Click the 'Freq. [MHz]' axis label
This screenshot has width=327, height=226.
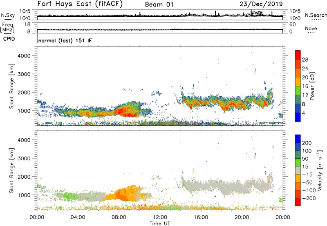(8, 27)
